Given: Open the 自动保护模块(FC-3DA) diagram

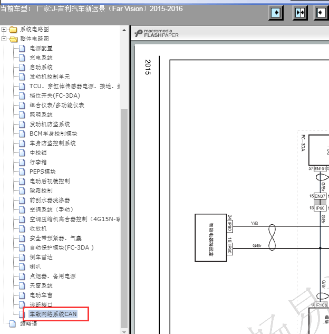Looking at the screenshot, I should [62, 248].
